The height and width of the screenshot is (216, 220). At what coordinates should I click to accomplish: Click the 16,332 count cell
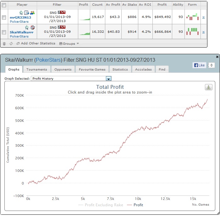click(98, 32)
